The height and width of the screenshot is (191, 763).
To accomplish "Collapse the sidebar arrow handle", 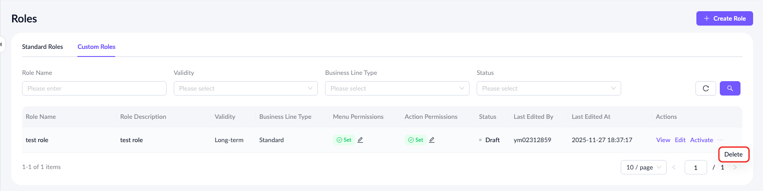I will (x=1, y=44).
